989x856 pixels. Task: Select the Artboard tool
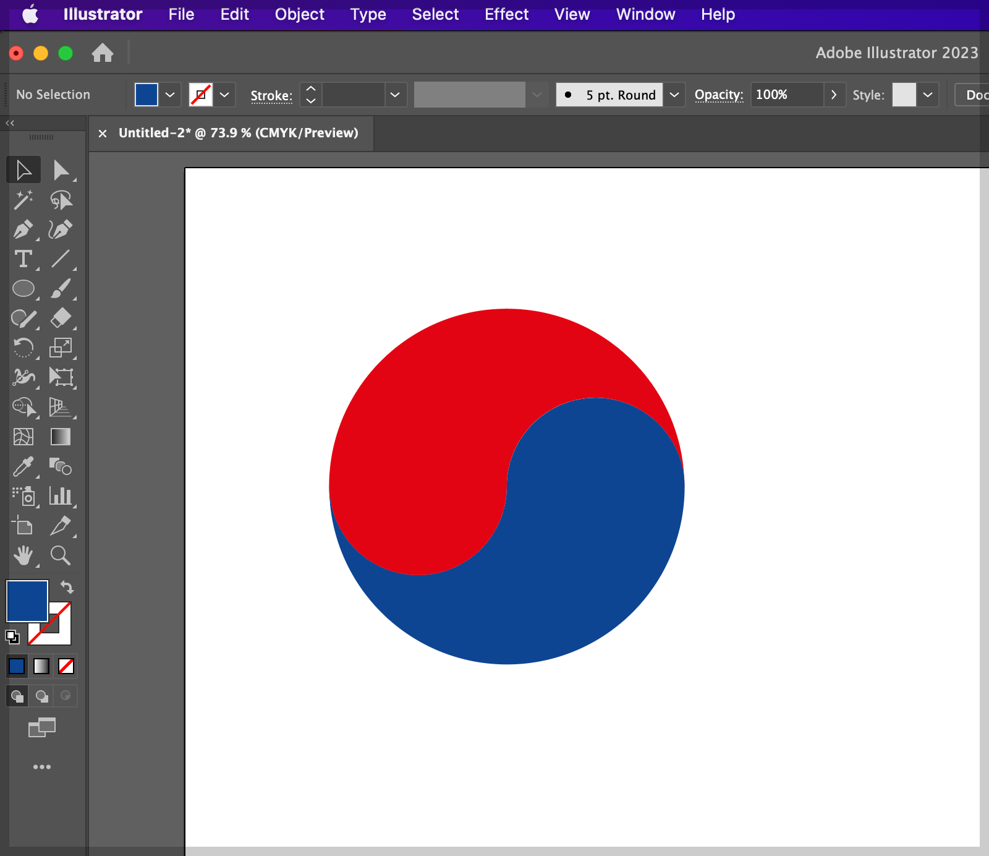pyautogui.click(x=23, y=526)
